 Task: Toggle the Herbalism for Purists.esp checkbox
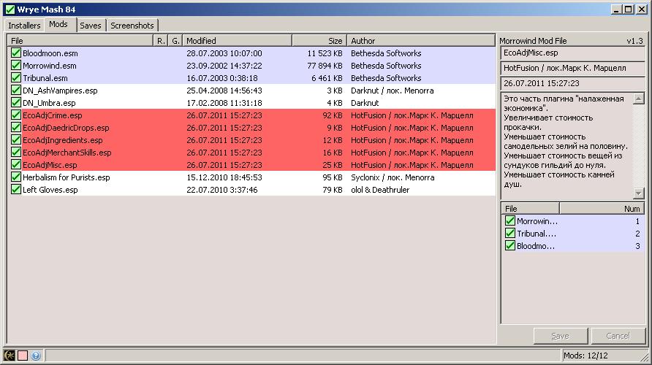(x=16, y=177)
